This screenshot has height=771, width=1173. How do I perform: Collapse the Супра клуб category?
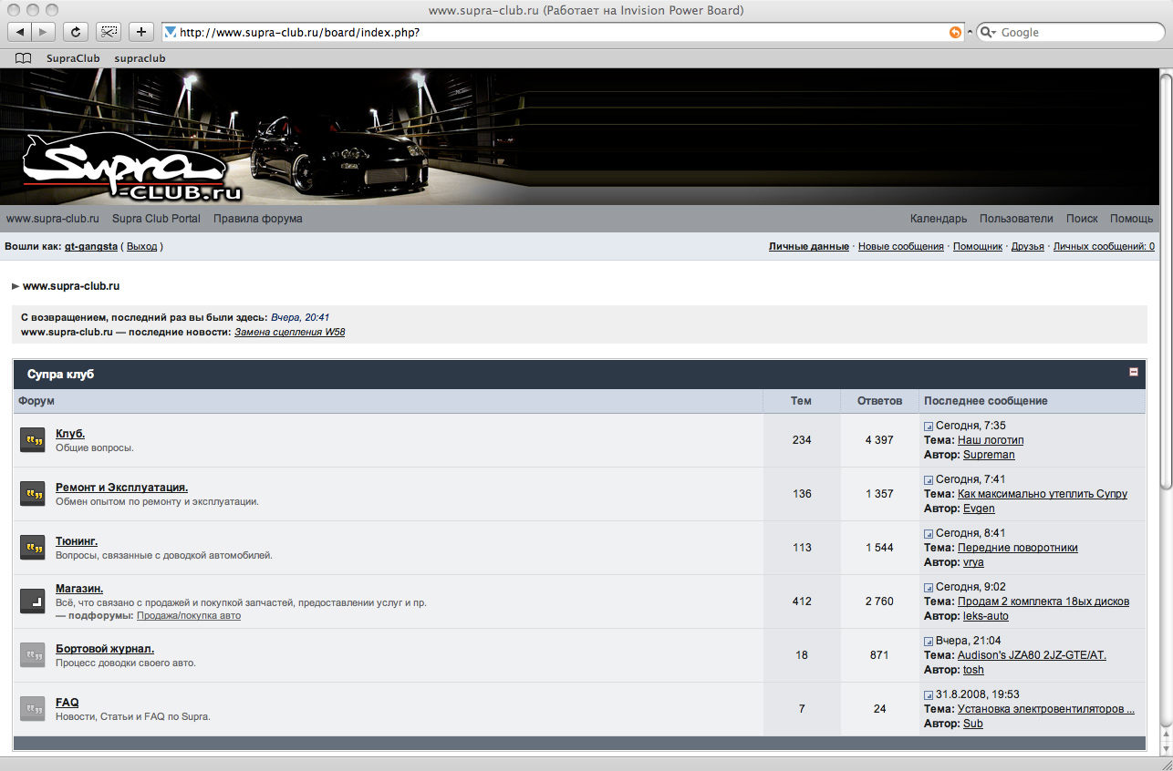click(x=1134, y=372)
